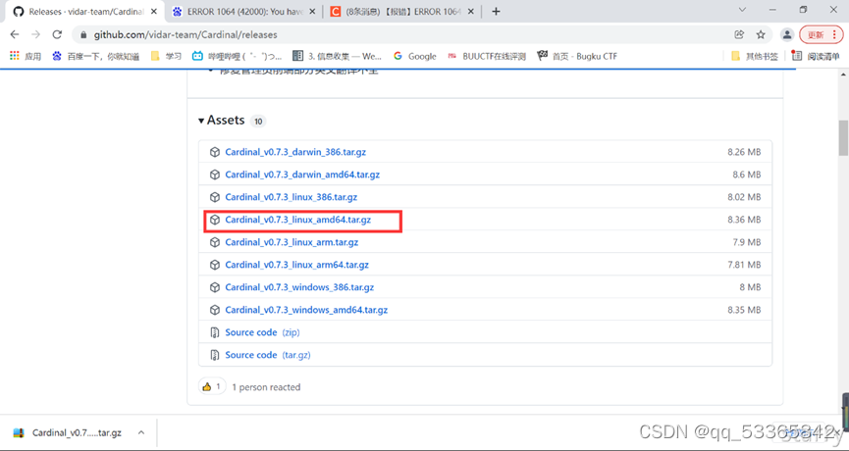Download Cardinal_v0.7.3_darwin_amd64.tar.gz
This screenshot has height=451, width=849.
pos(302,175)
